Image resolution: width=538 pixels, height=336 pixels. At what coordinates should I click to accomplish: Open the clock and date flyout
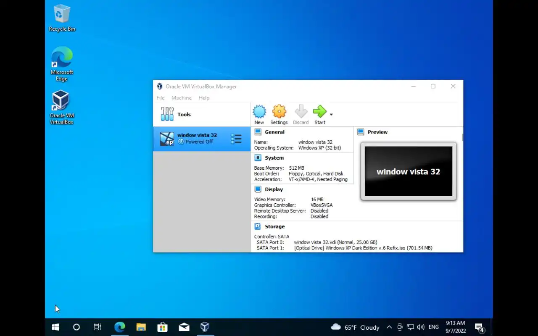tap(455, 327)
